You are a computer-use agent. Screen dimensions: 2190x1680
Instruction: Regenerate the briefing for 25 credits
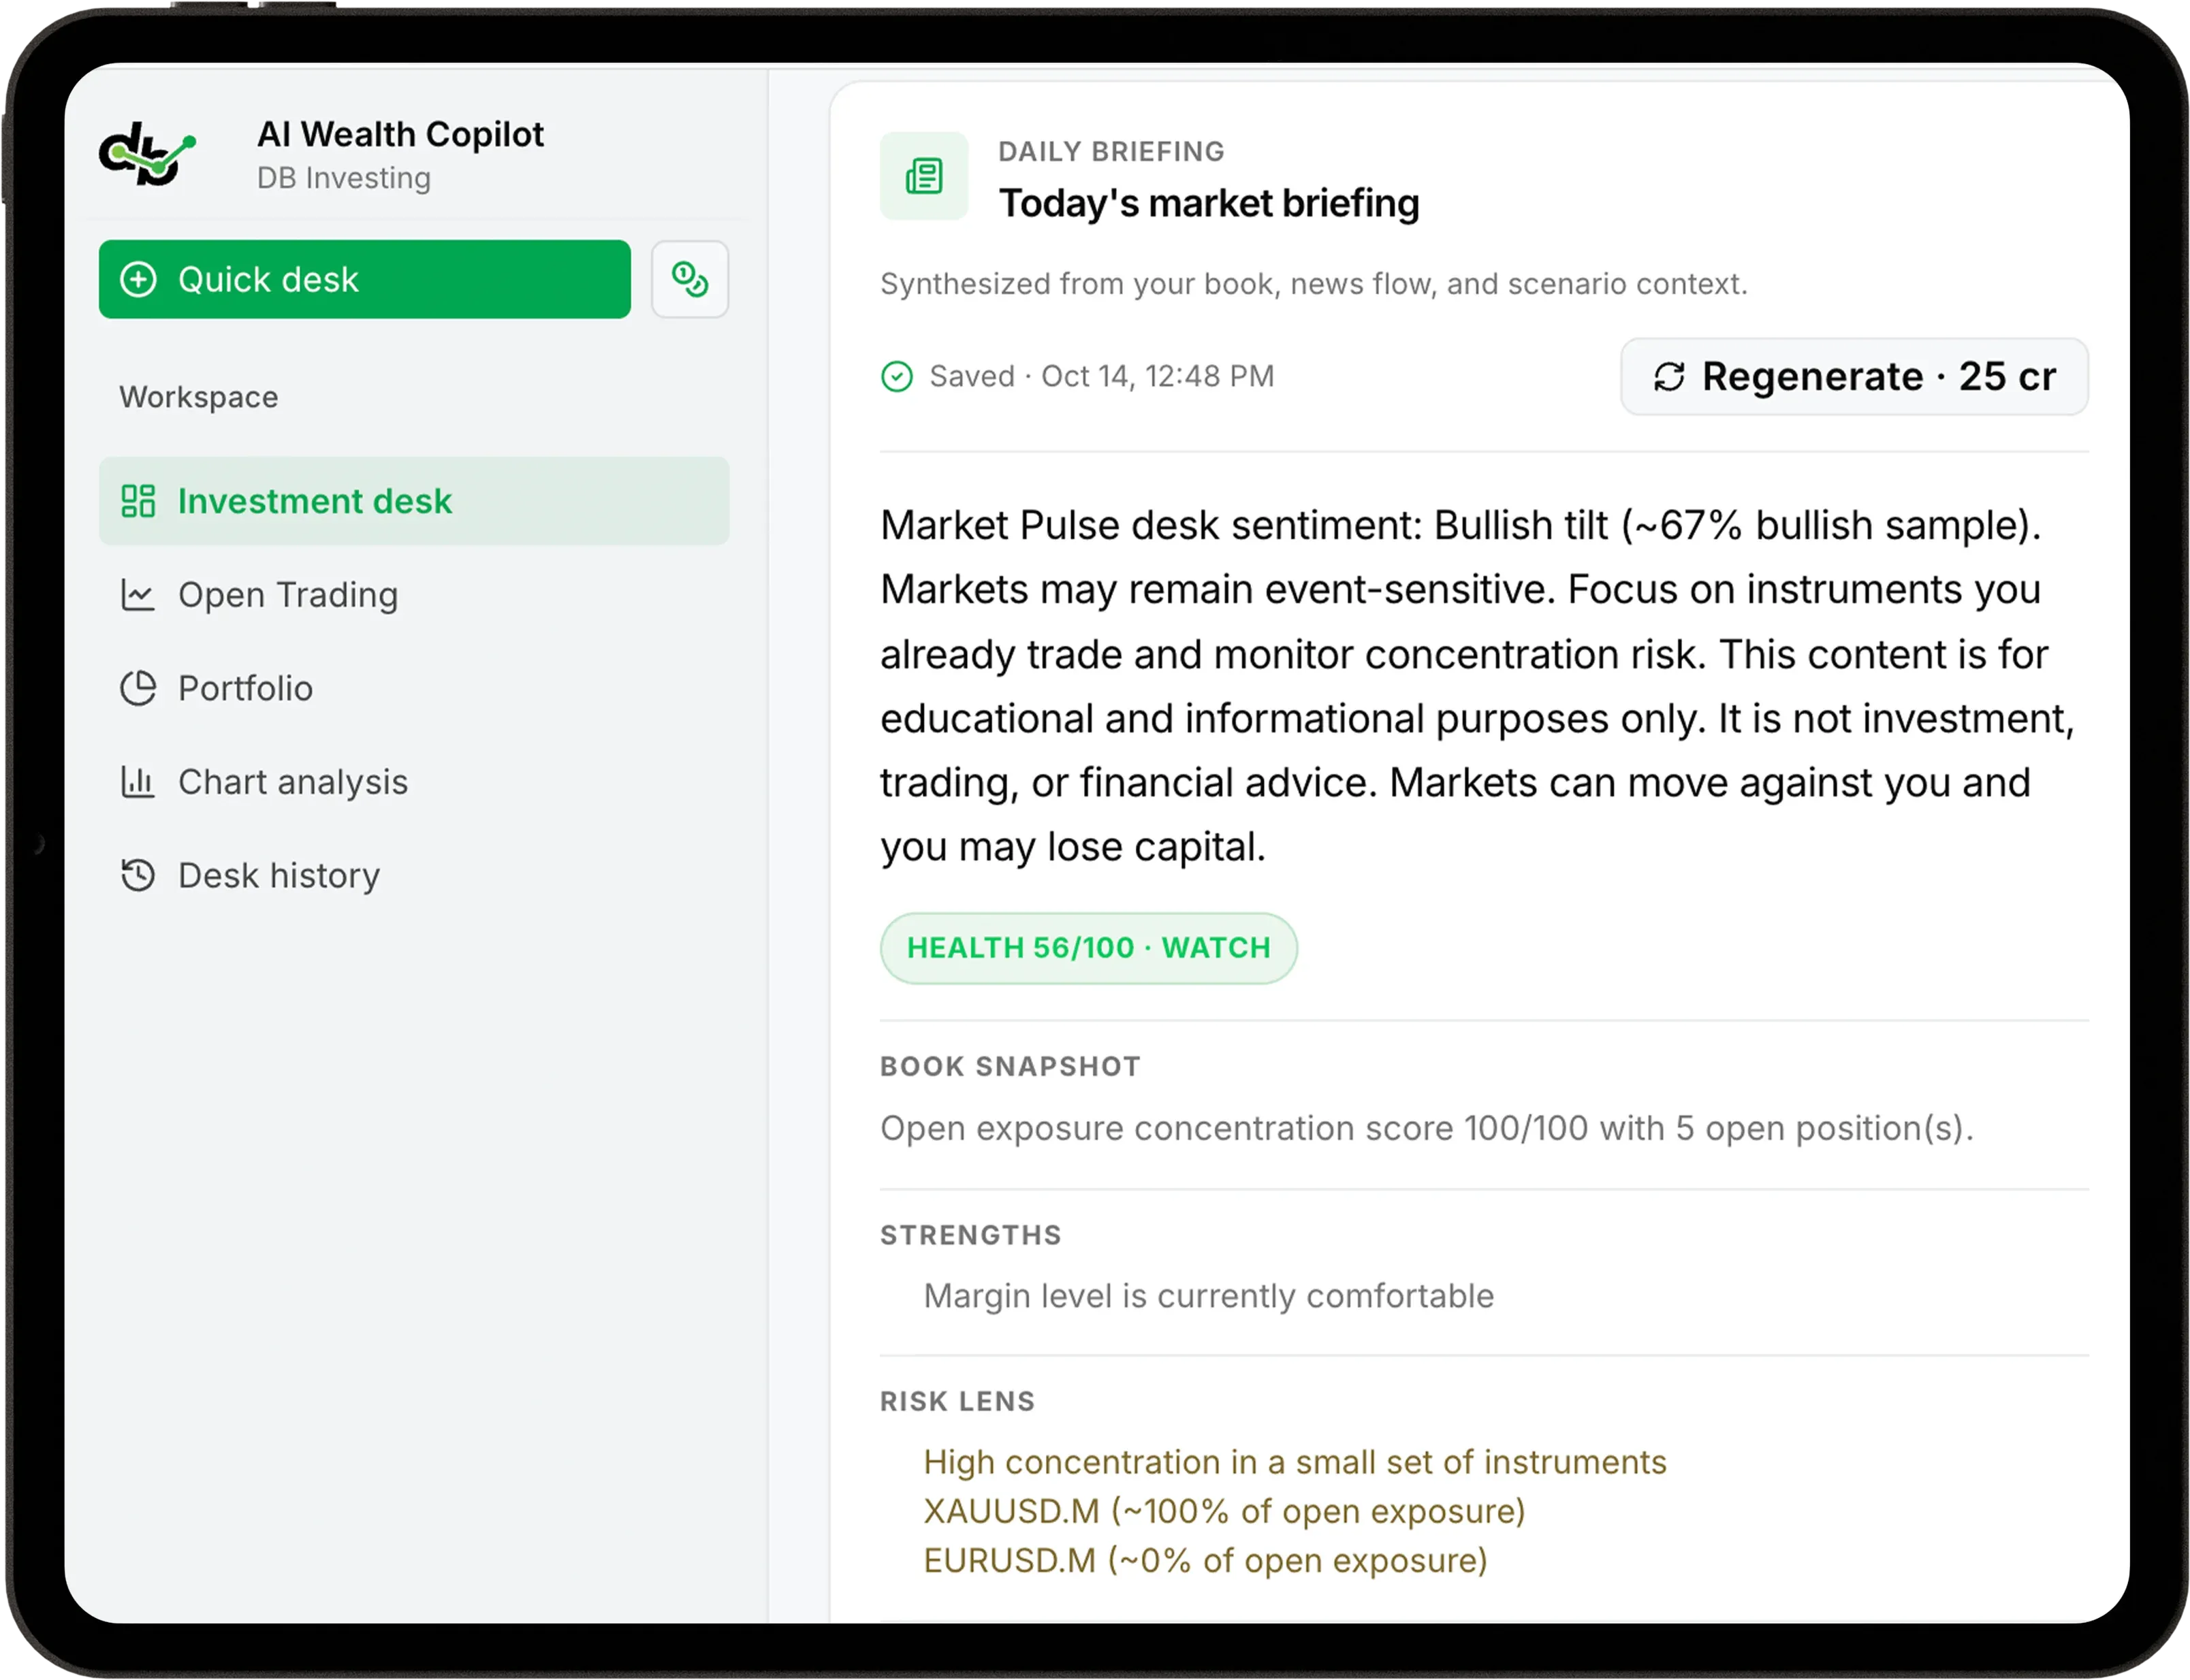click(1854, 377)
